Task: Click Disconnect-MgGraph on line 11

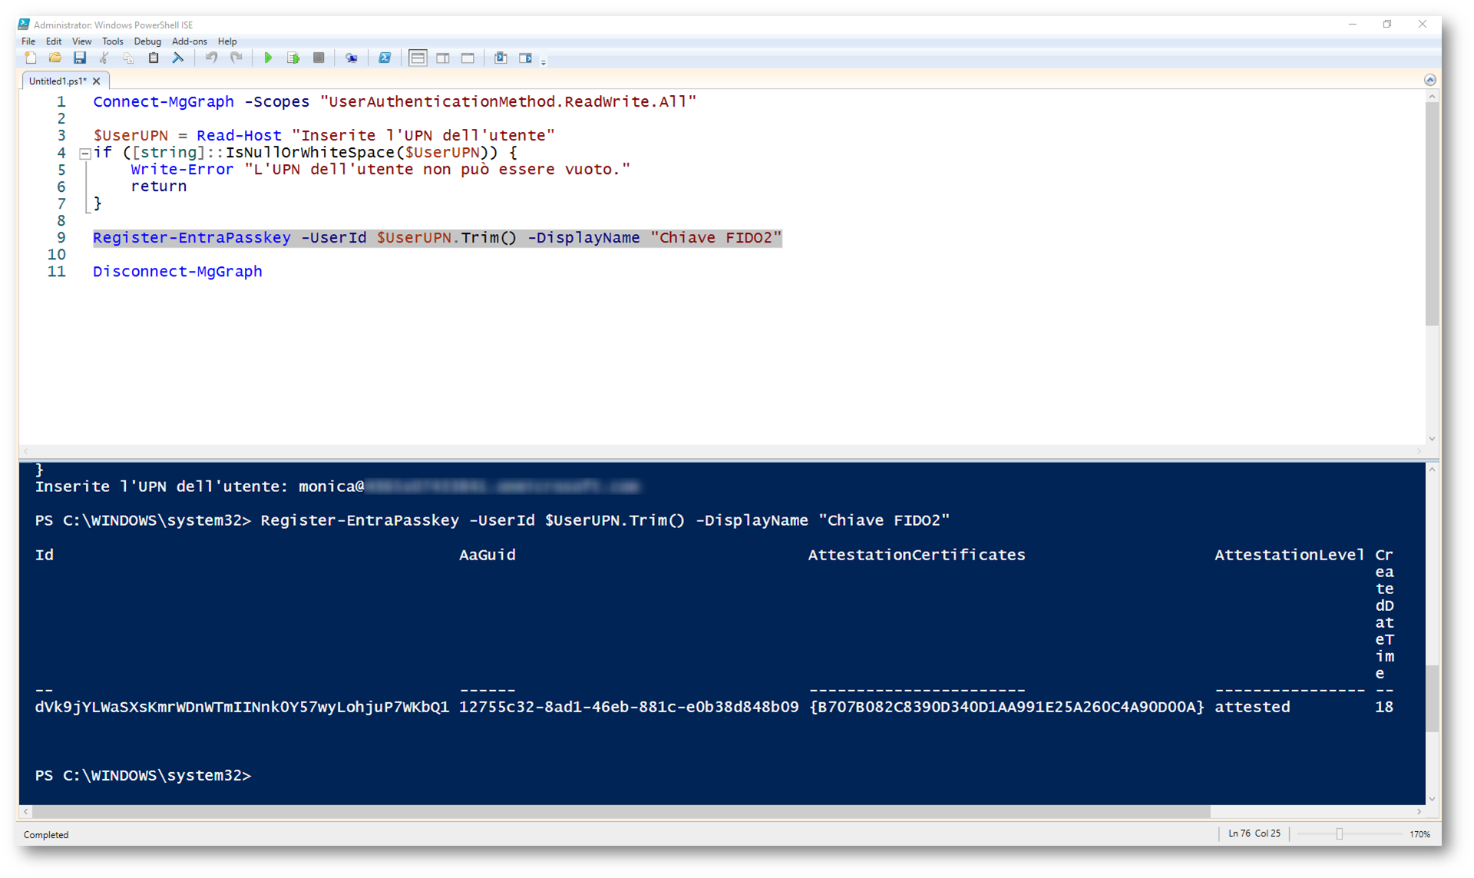Action: click(x=177, y=272)
